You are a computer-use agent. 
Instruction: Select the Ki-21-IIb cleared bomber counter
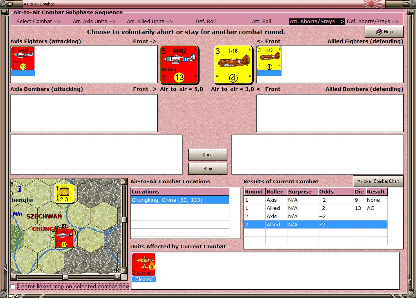point(144,267)
